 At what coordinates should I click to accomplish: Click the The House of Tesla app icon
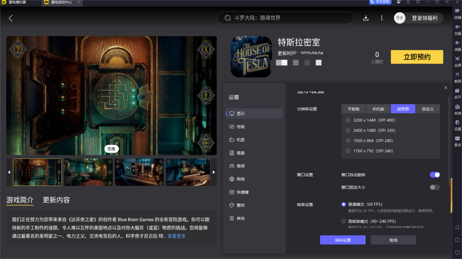click(x=251, y=57)
